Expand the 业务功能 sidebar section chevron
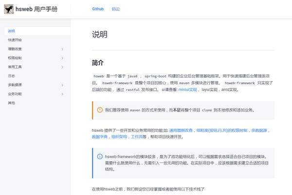292x195 pixels. point(62,94)
